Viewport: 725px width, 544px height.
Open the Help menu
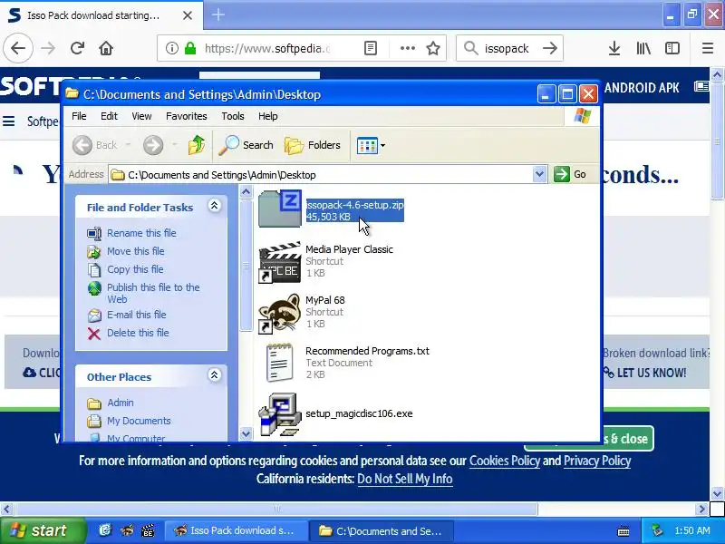coord(267,116)
